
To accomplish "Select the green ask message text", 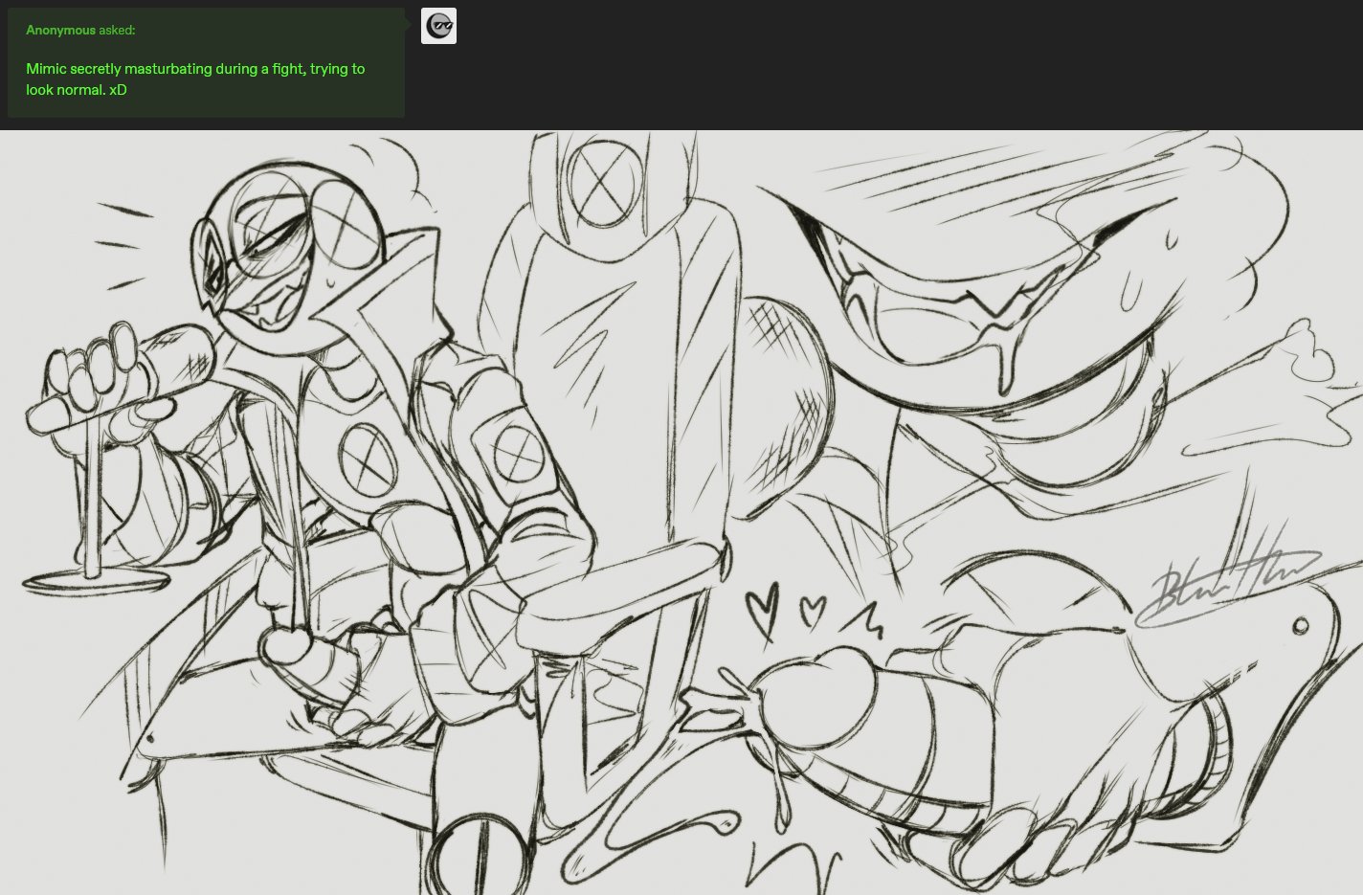I will tap(194, 78).
